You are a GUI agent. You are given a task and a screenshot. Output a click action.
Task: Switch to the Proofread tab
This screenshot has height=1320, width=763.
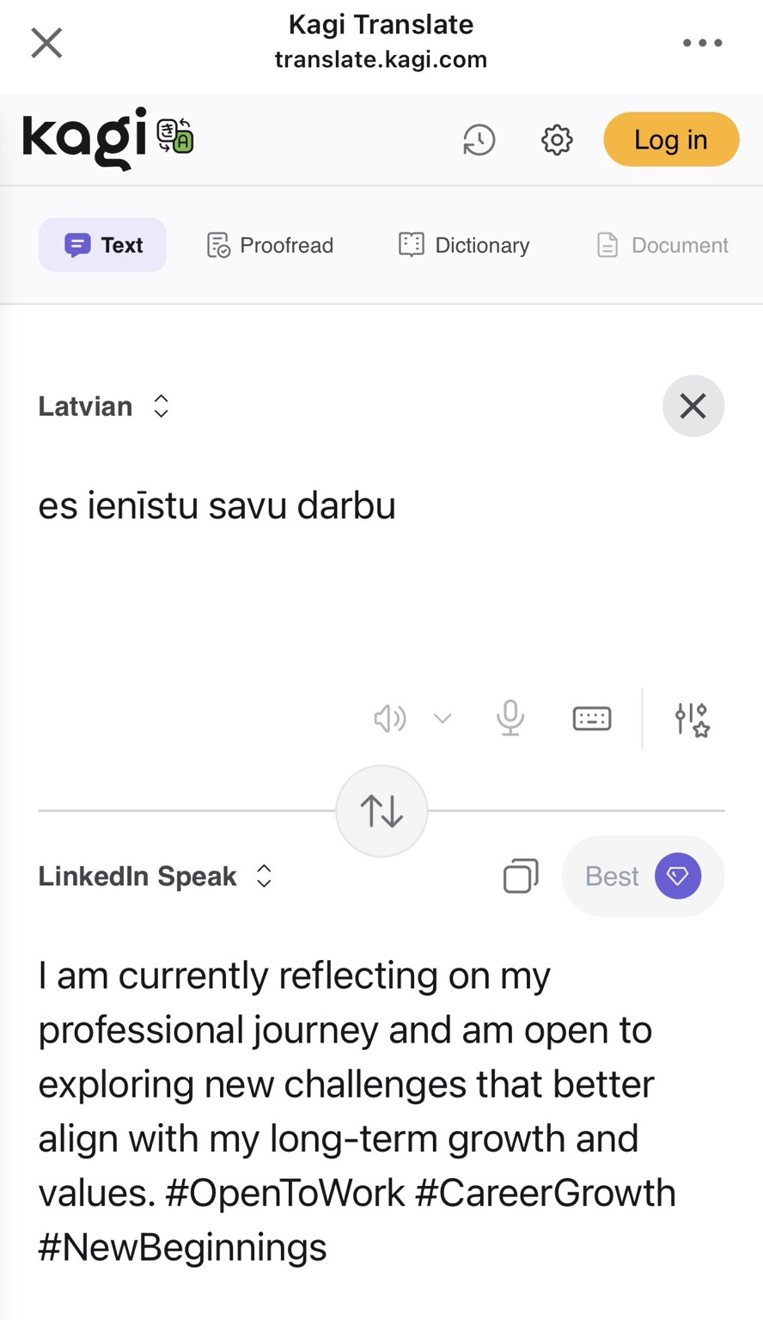click(270, 245)
